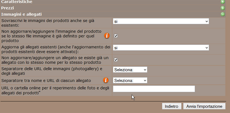Open the Sovrascrivi le immagini dropdown

click(x=161, y=21)
